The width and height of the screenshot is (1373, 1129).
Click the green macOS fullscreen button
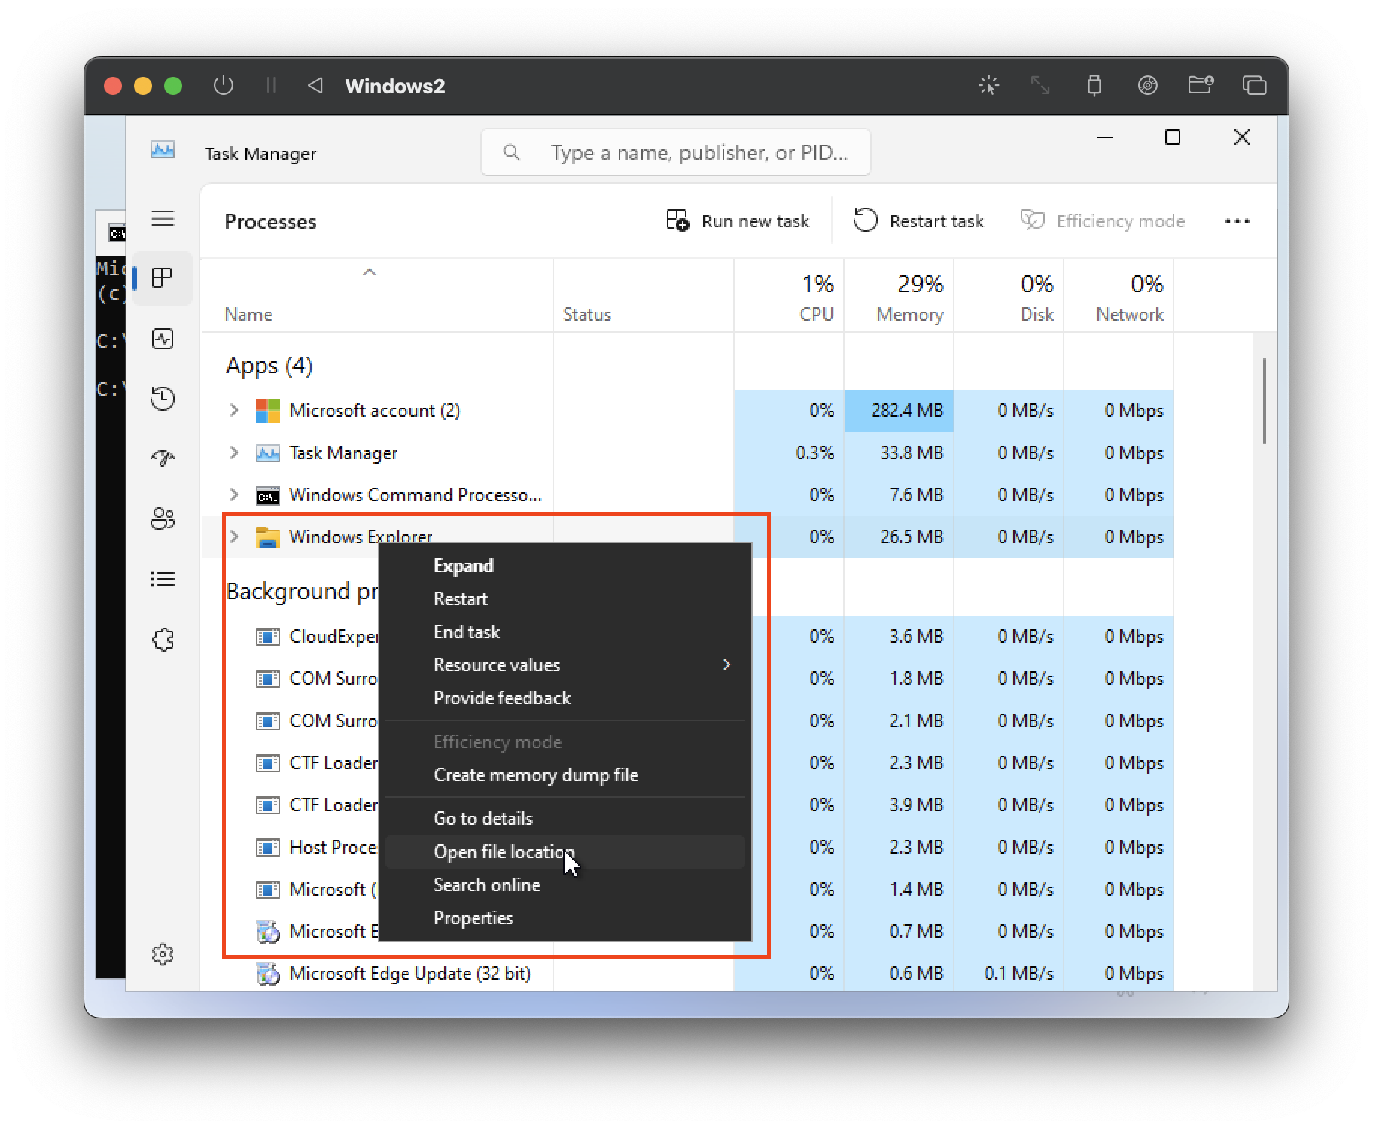pos(173,86)
